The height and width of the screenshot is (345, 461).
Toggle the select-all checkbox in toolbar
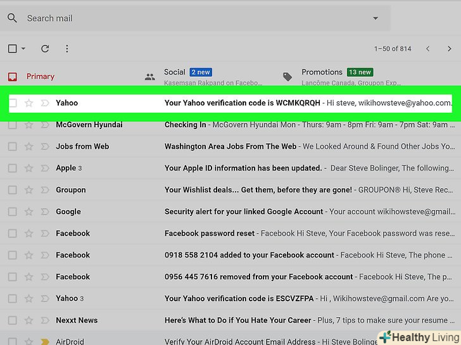tap(12, 49)
